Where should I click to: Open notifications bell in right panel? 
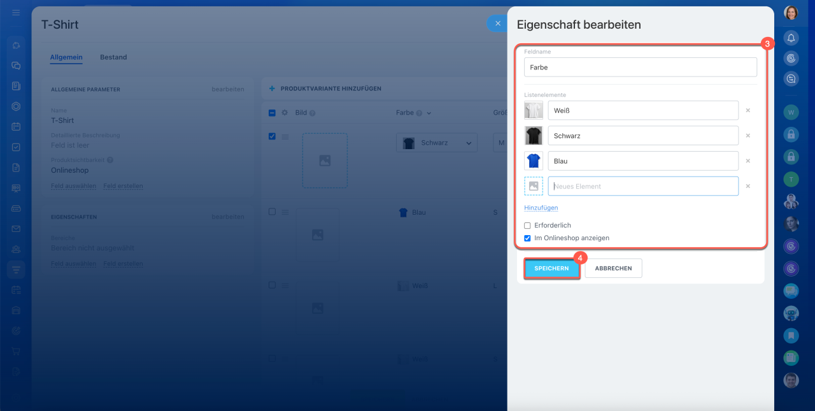tap(791, 38)
